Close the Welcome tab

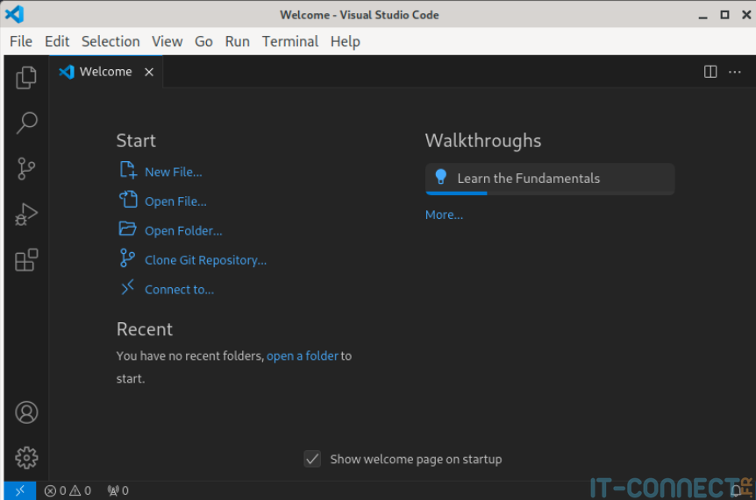click(149, 72)
